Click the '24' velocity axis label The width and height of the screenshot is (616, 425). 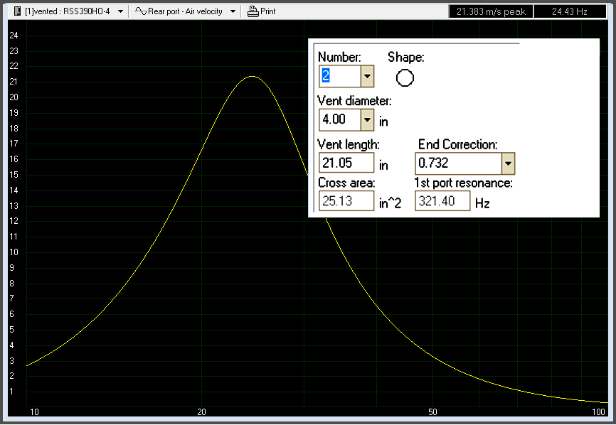click(14, 36)
